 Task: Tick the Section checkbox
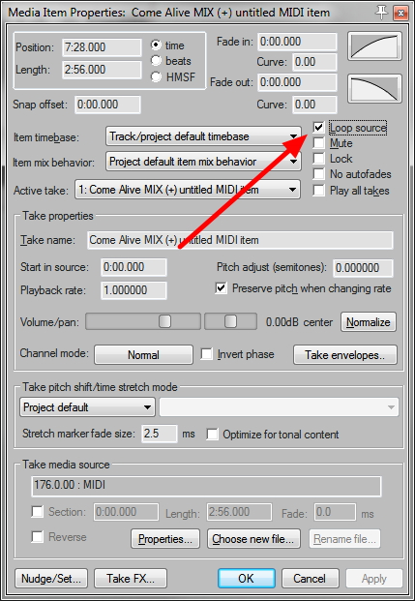point(37,512)
